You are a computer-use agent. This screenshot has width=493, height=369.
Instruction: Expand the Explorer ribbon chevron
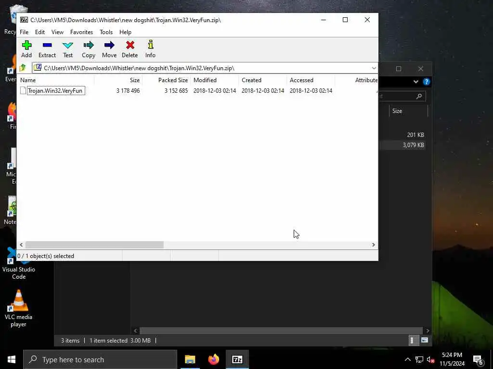point(415,82)
